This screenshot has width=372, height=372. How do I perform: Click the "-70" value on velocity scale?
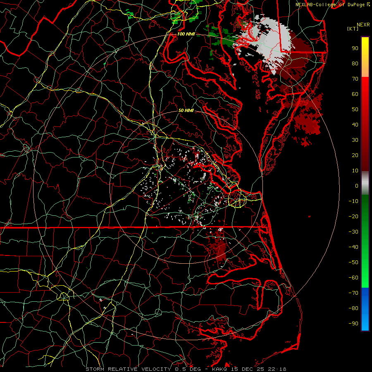coord(353,293)
